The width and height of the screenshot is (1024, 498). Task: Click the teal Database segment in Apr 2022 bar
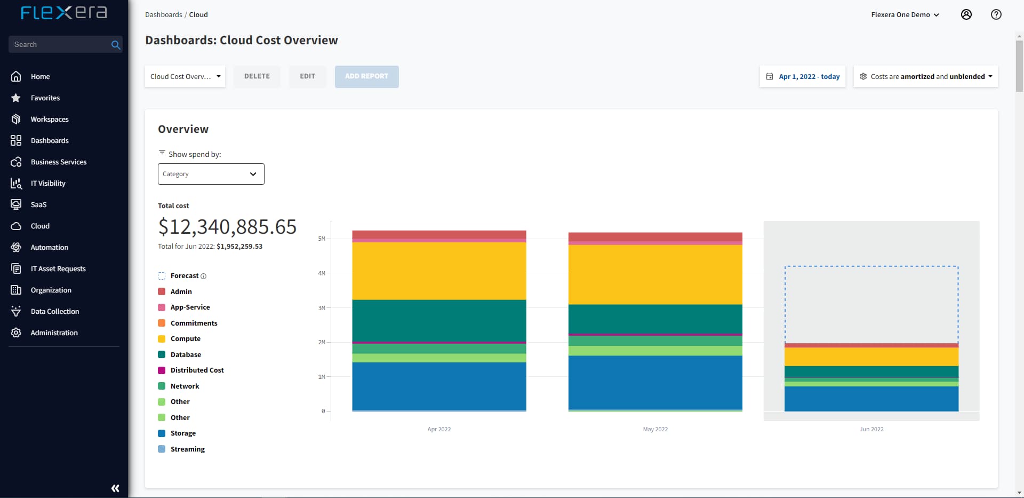pyautogui.click(x=439, y=321)
